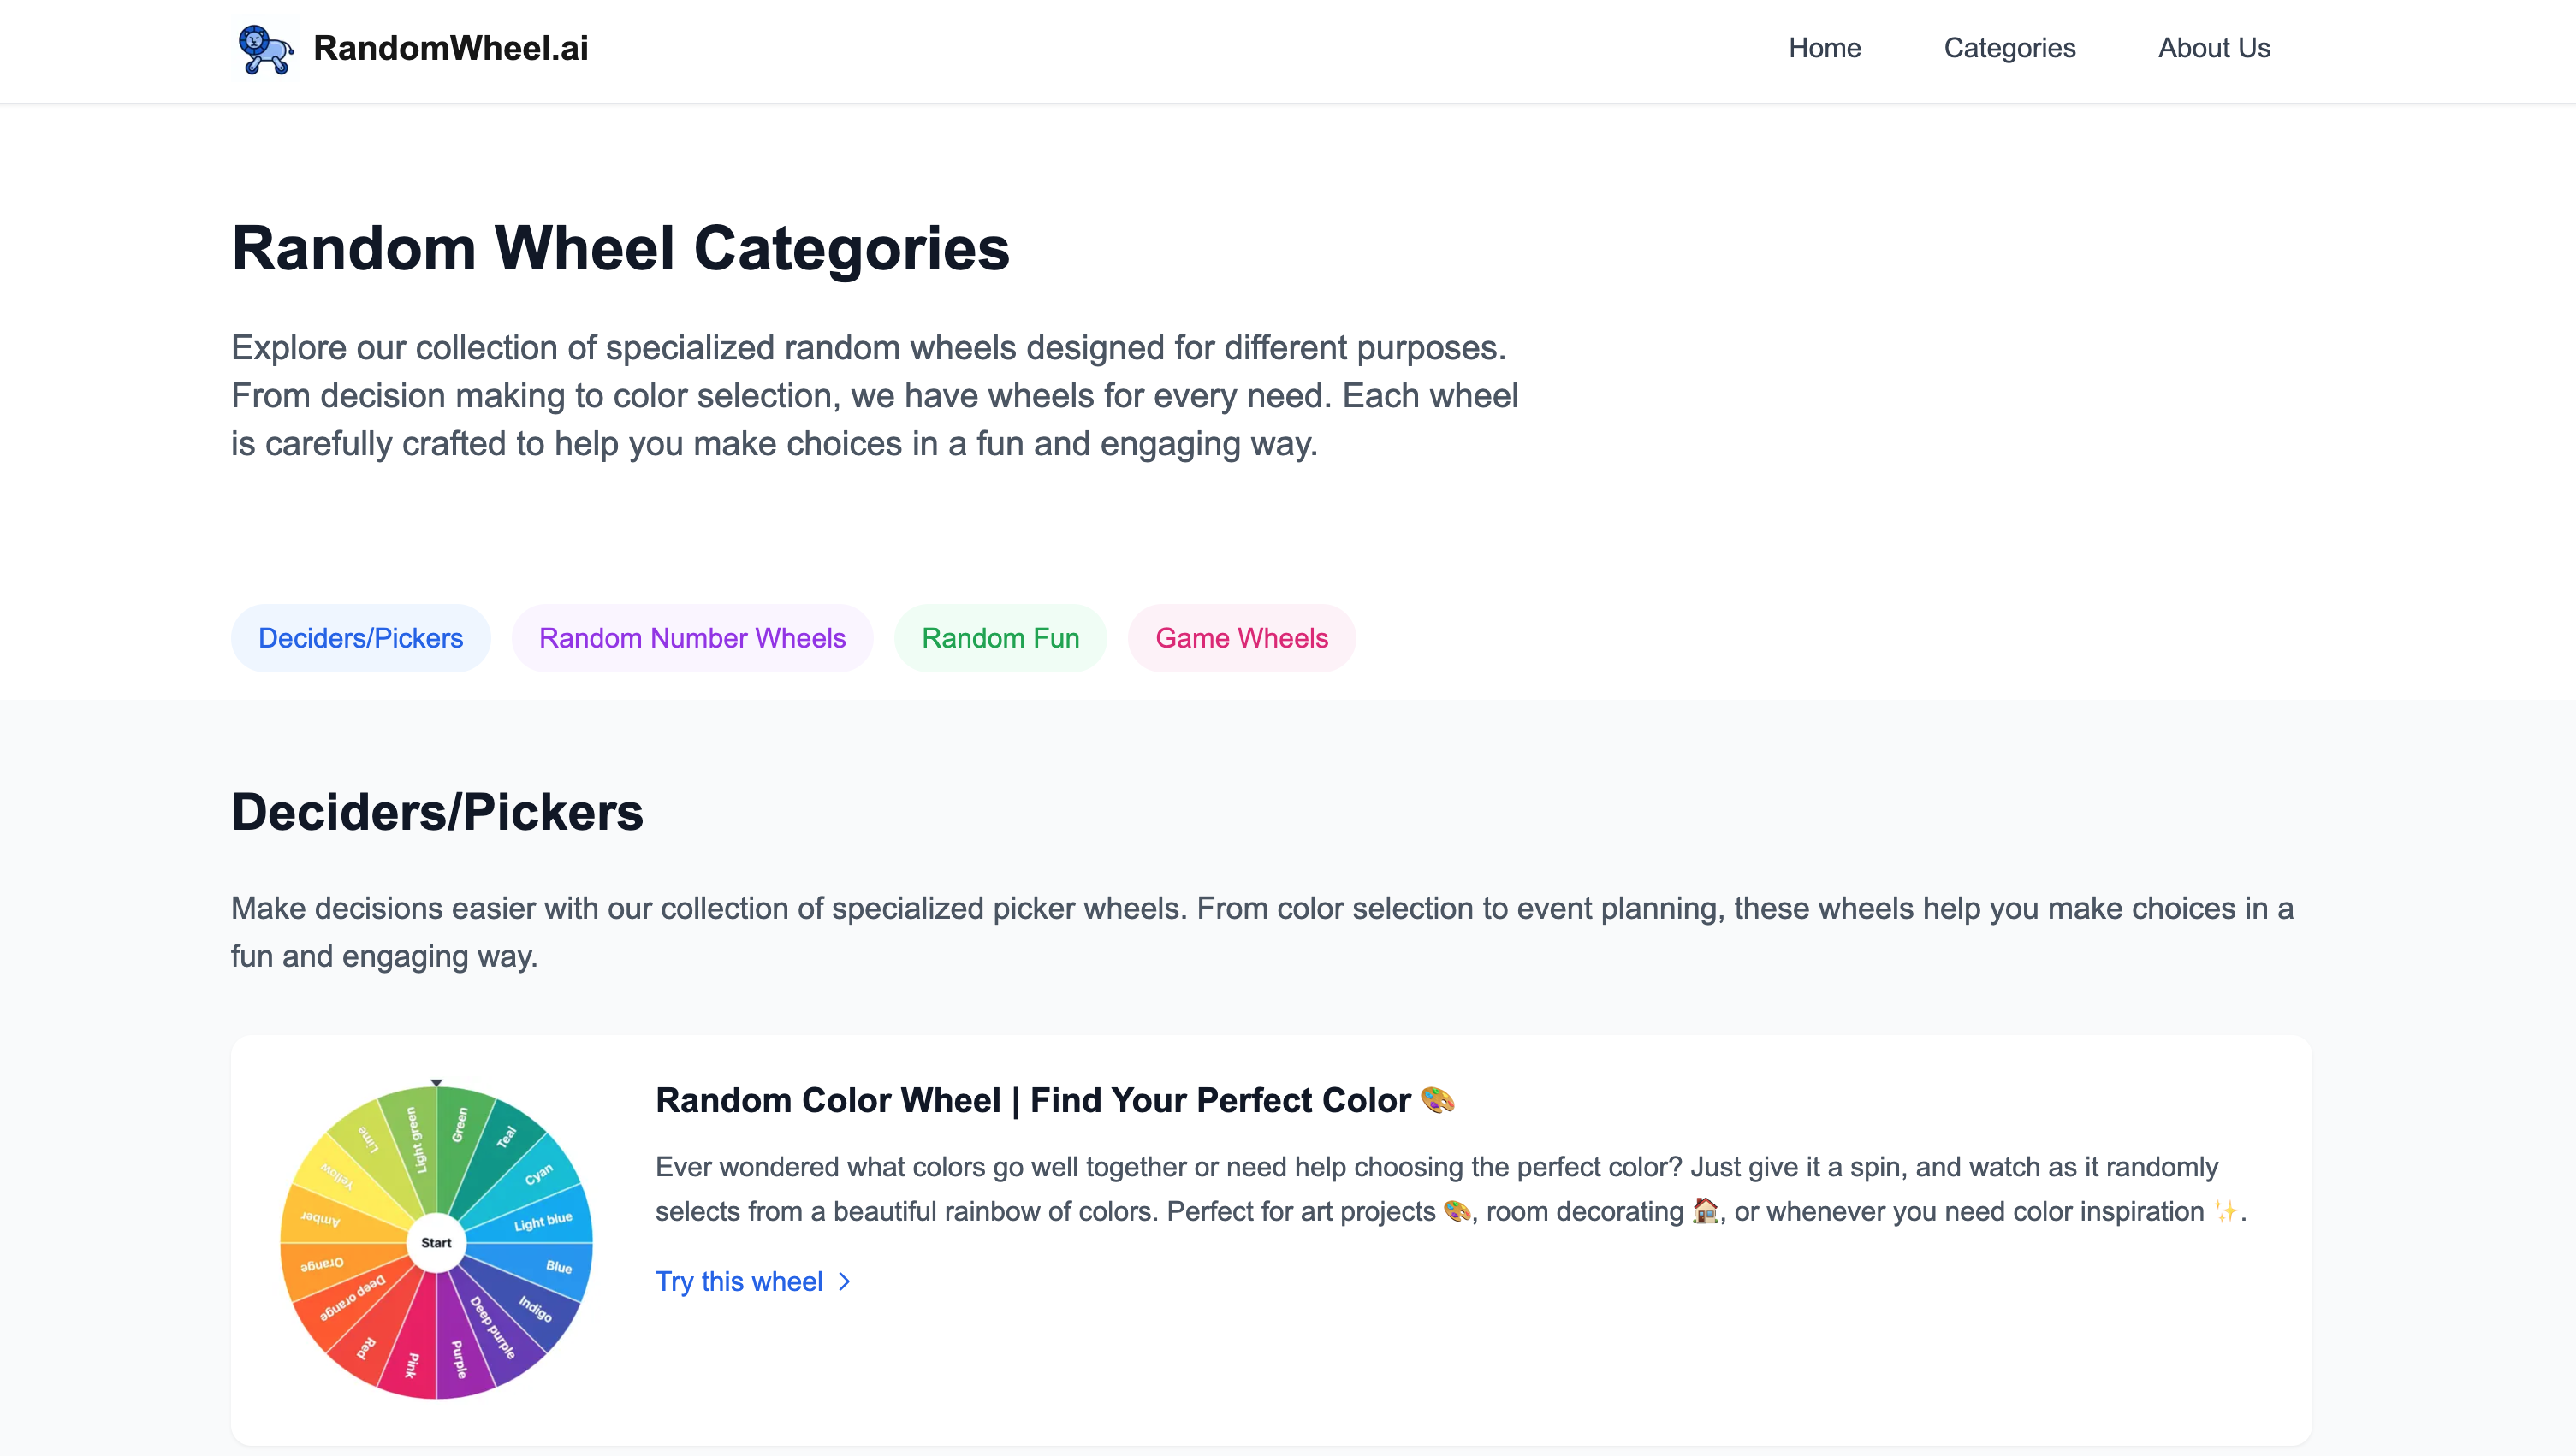Click the palette emoji in wheel title
2576x1456 pixels.
click(x=1438, y=1100)
